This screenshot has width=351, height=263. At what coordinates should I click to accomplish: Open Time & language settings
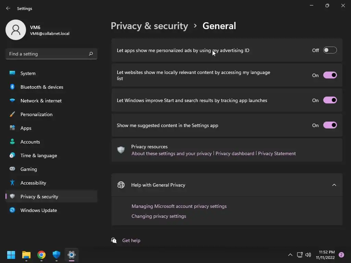tap(39, 155)
